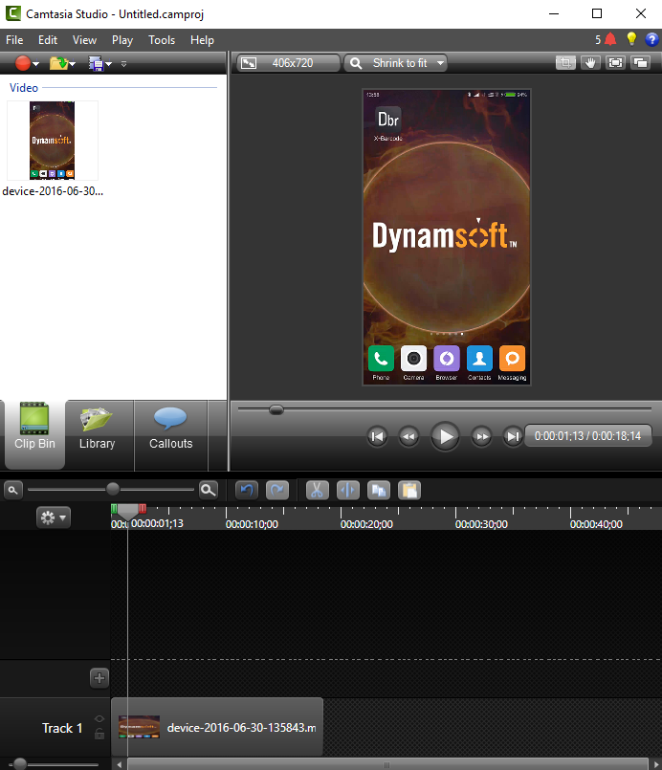Redo the last undone action
Screen dimensions: 662x770
277,490
